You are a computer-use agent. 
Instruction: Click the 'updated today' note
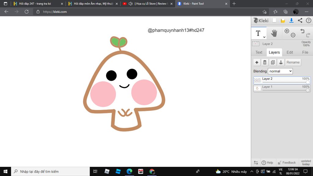point(306,163)
